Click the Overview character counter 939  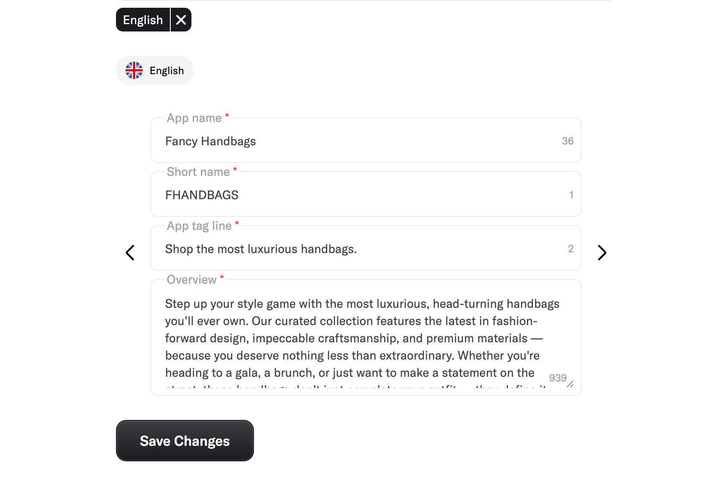(557, 378)
